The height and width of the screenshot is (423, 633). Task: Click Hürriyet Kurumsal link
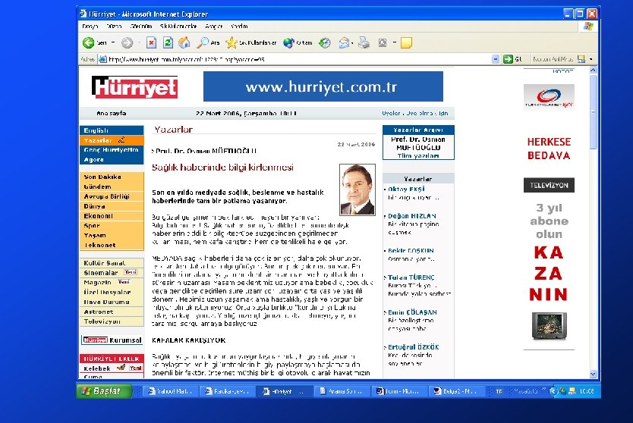coord(112,340)
